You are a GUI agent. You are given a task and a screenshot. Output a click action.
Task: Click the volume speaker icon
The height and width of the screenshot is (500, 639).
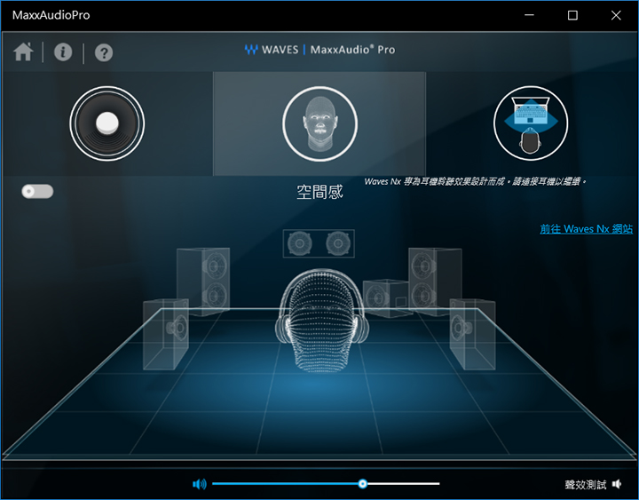coord(200,484)
